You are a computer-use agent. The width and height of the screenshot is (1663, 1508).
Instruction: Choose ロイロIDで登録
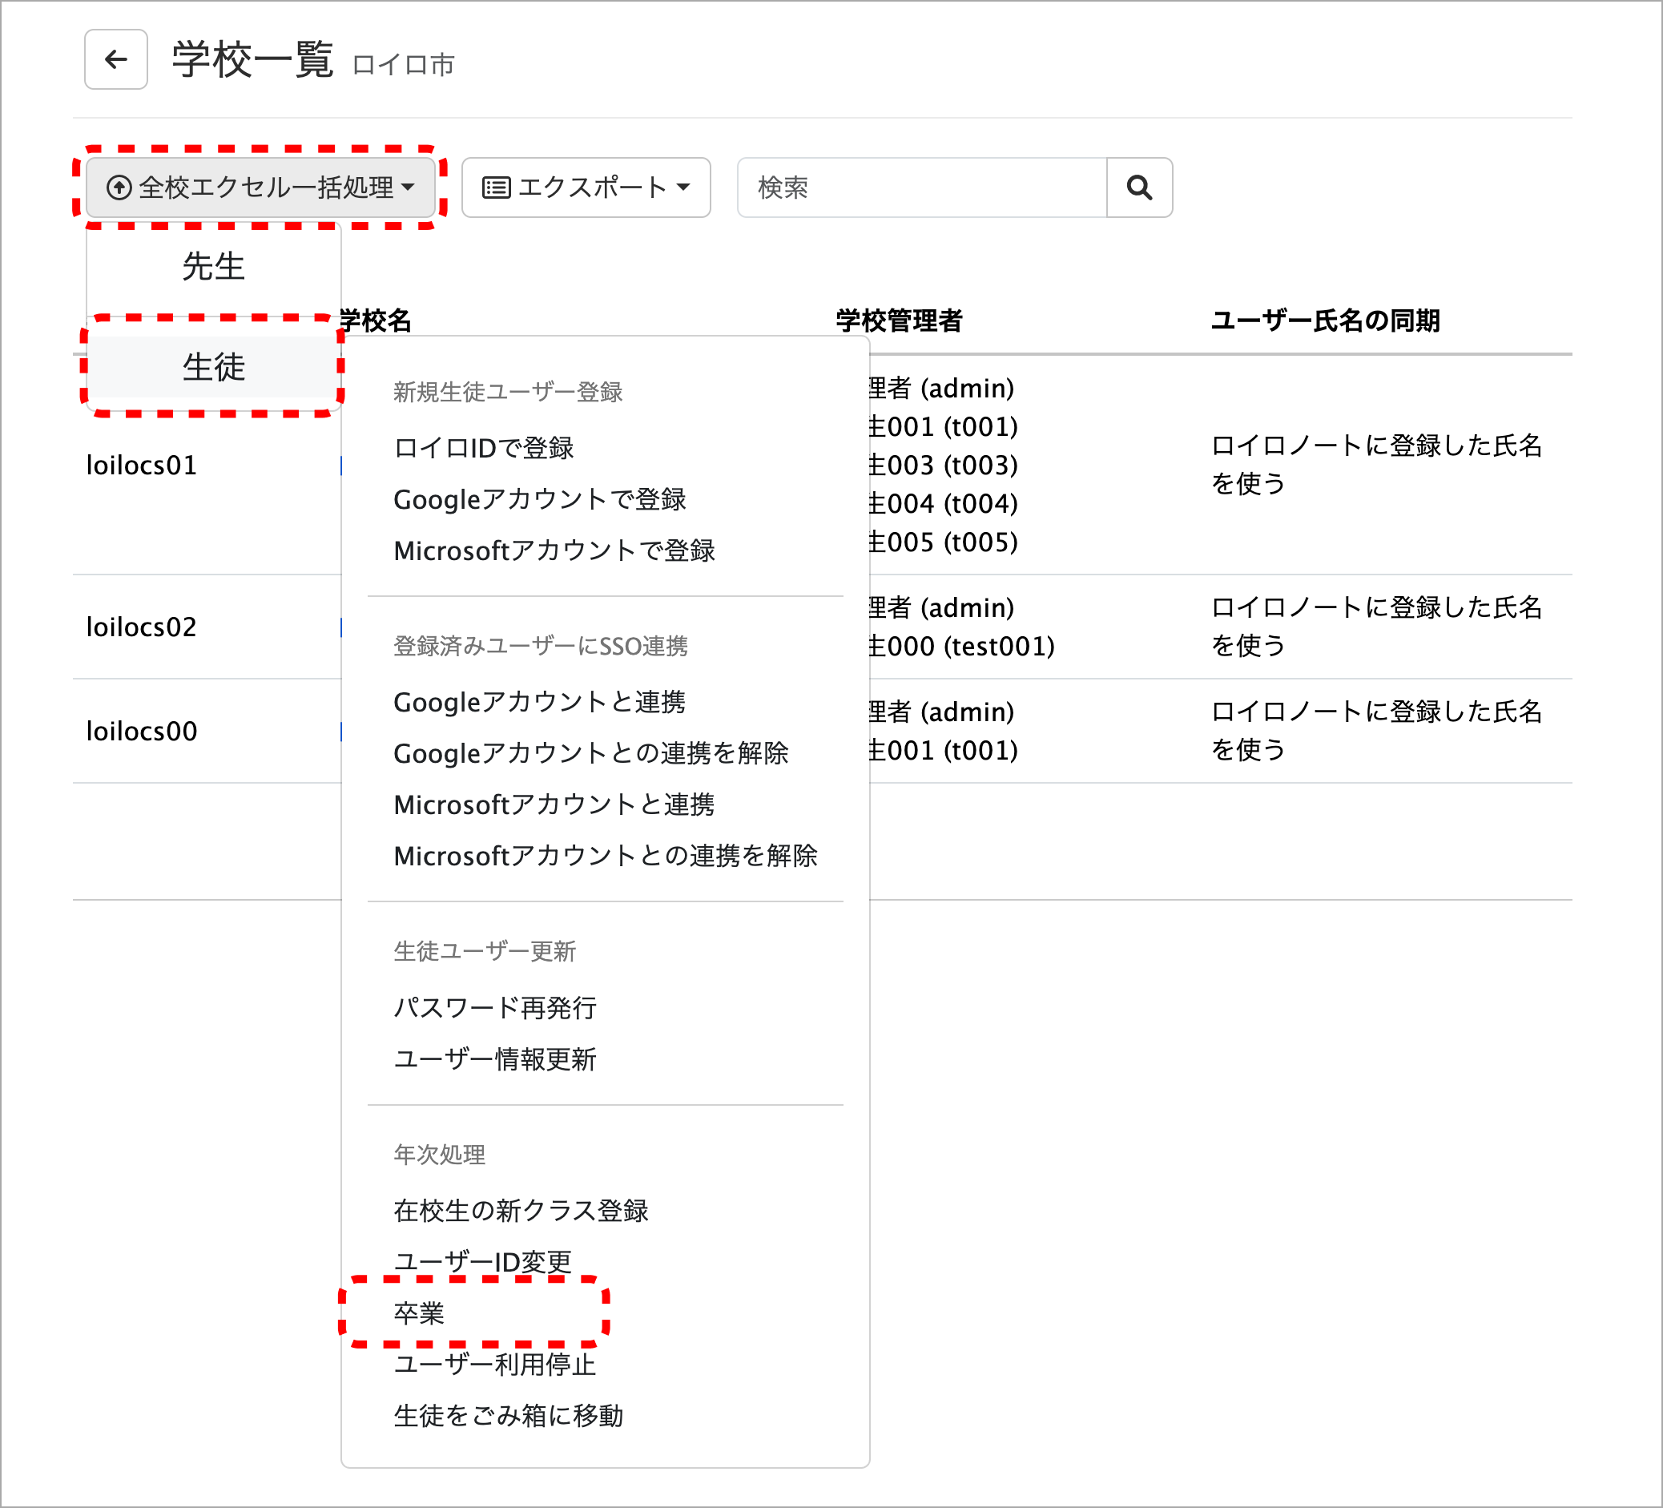(483, 448)
